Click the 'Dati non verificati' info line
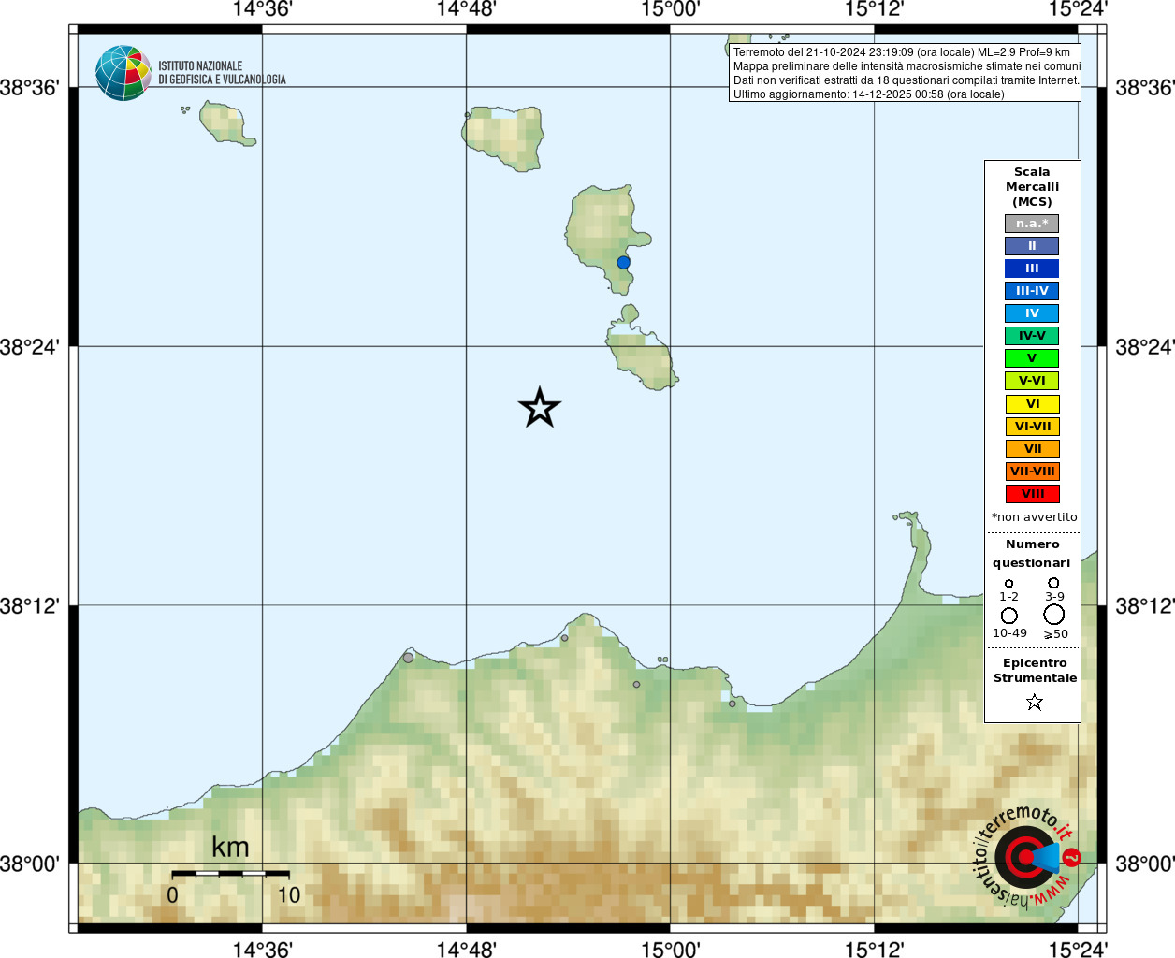This screenshot has height=958, width=1175. point(906,80)
